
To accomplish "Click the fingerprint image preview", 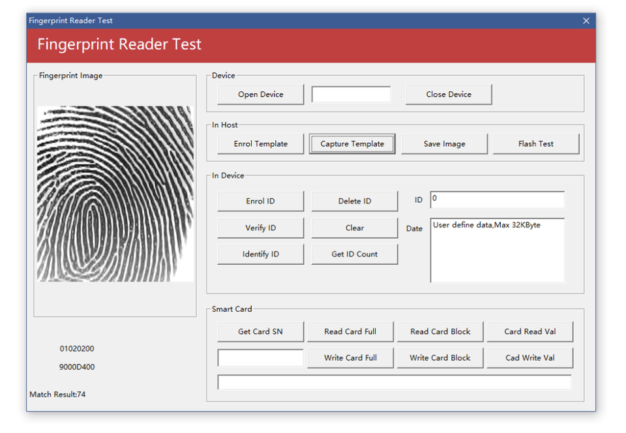I will pos(115,194).
